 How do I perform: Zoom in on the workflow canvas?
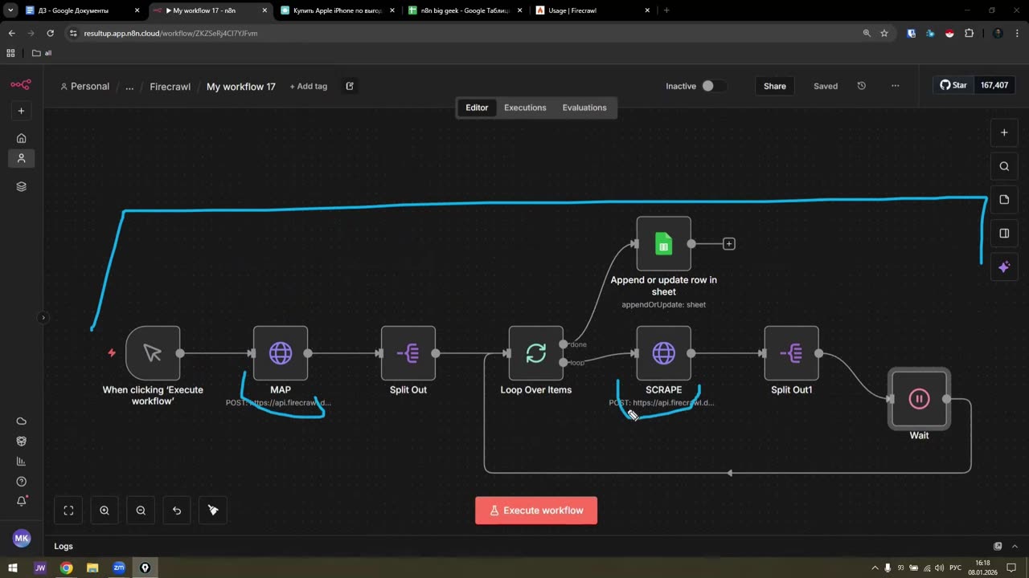[x=105, y=510]
